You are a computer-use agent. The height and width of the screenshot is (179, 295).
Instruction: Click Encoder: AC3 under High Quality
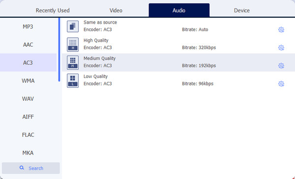pos(98,48)
